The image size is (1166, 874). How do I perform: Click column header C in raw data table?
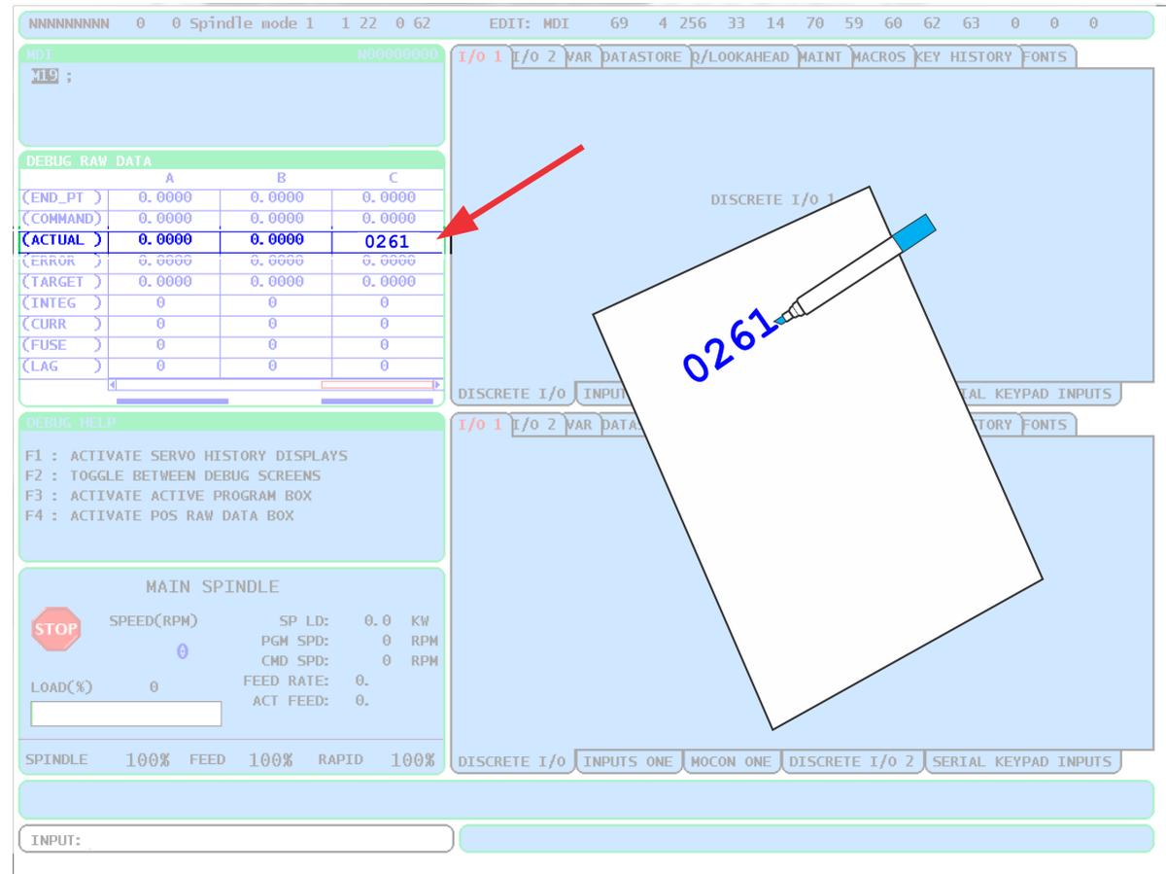(393, 178)
